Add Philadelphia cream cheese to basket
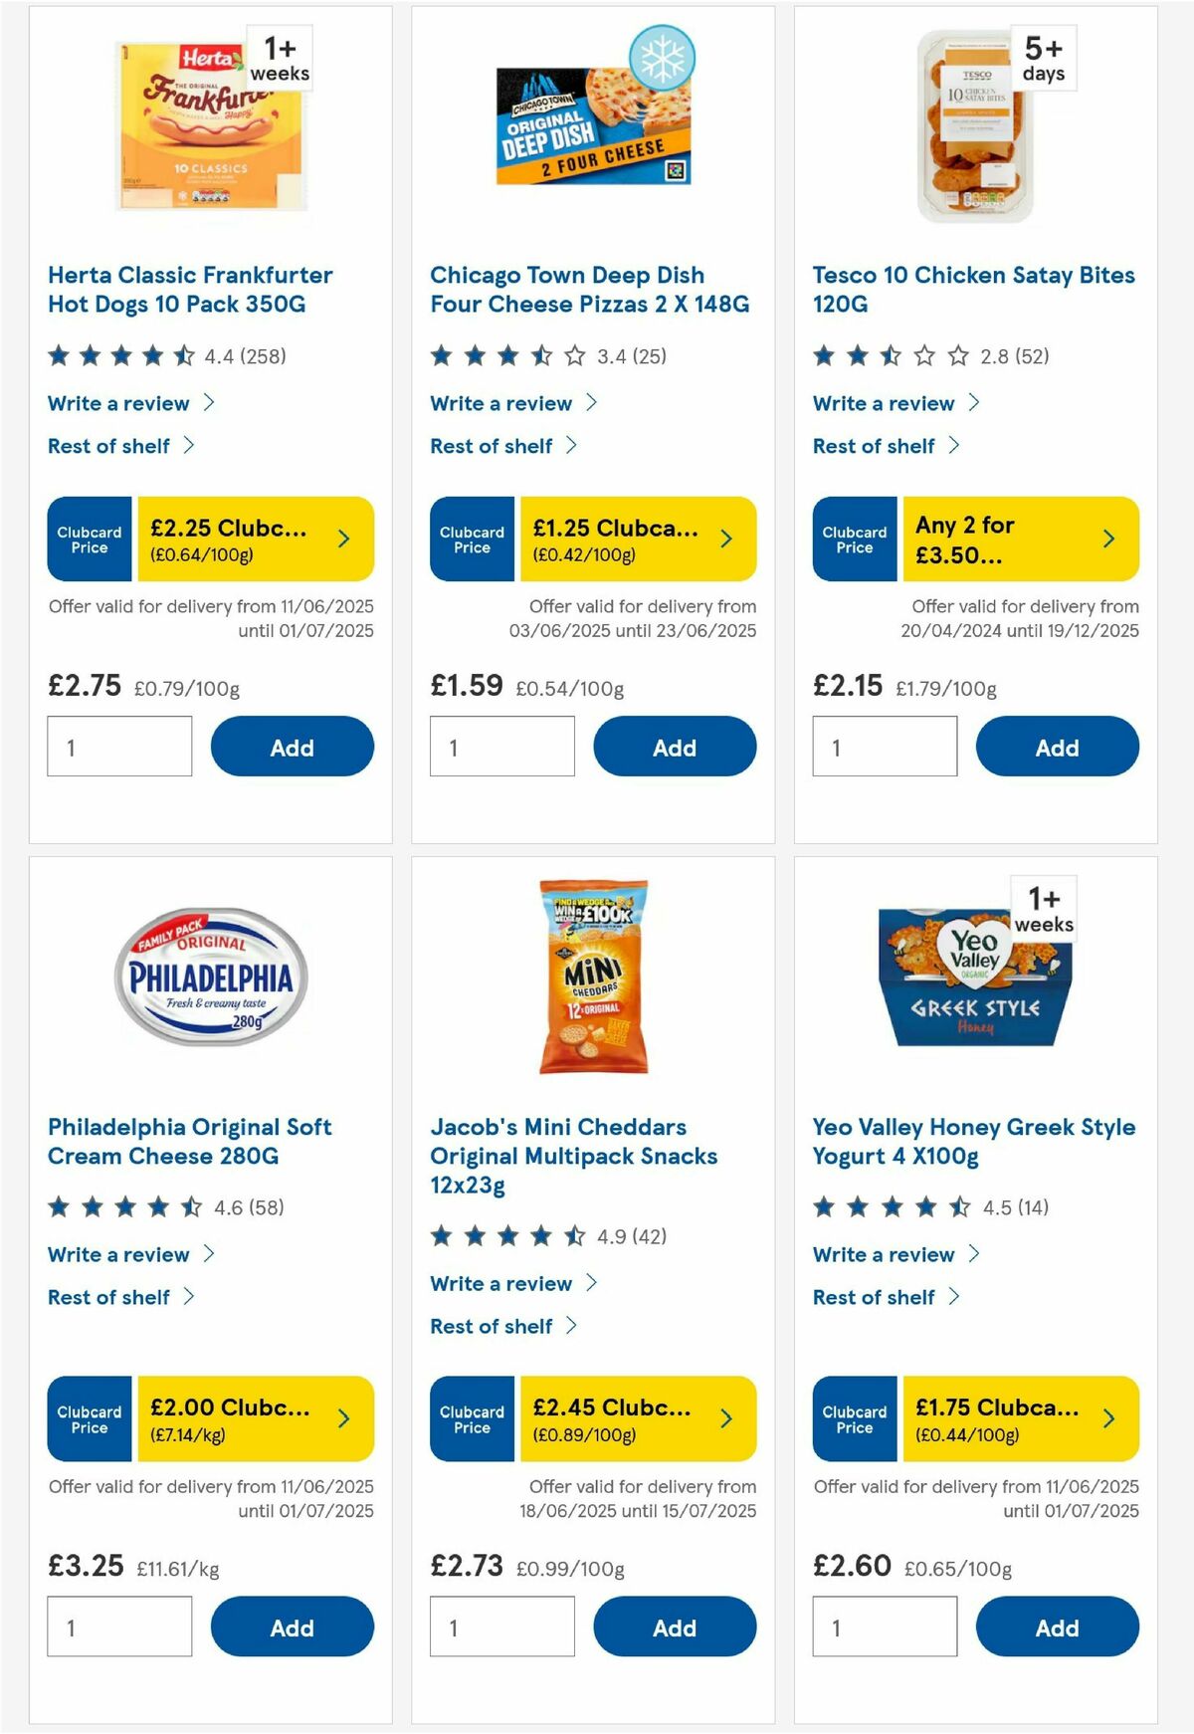 coord(292,1627)
